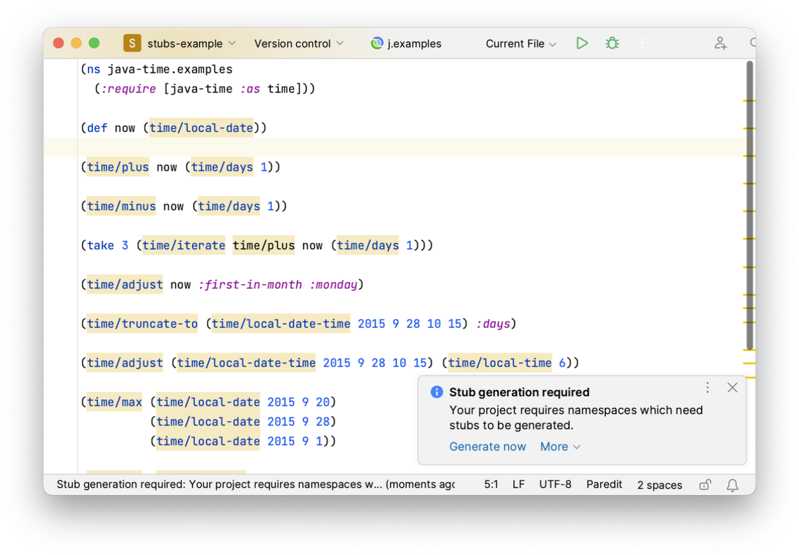Screen dimensions: 799x555
Task: Open the notifications bell in the status bar
Action: point(733,485)
